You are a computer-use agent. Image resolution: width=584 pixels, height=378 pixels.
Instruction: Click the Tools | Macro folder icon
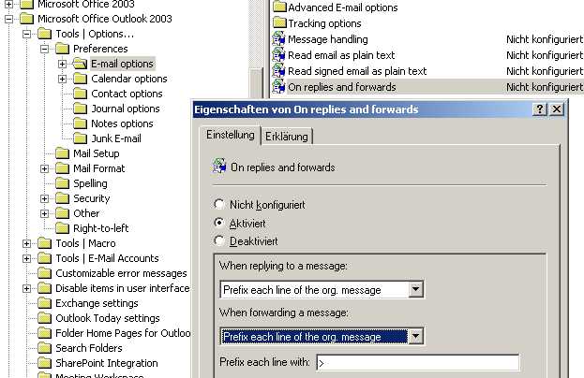[x=44, y=243]
